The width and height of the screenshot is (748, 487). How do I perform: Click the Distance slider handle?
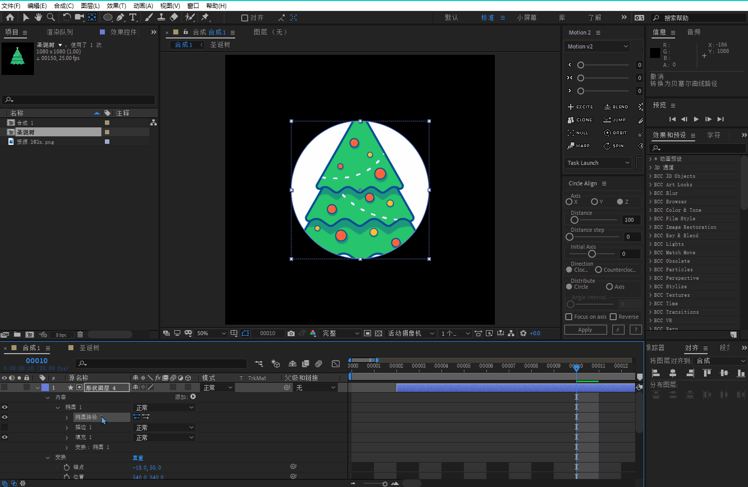point(574,220)
